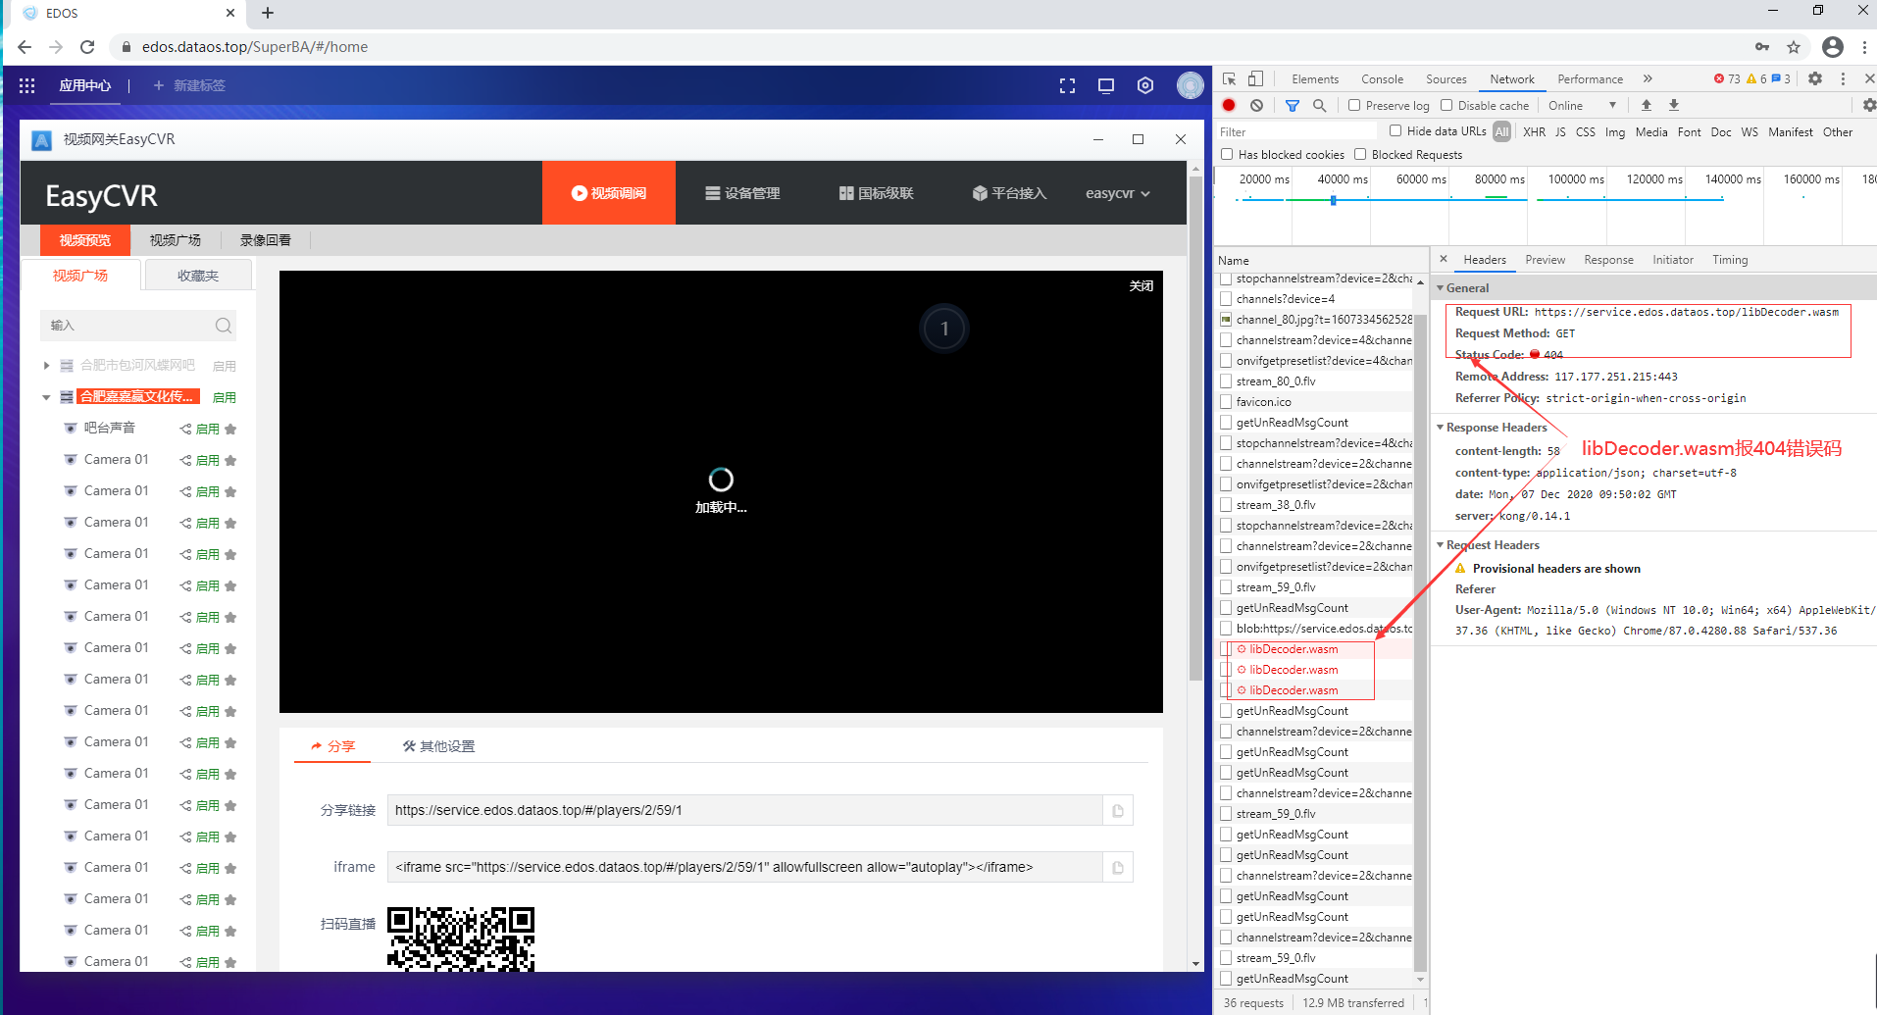
Task: Collapse the 合肥嘉嘉文化传 device tree node
Action: (46, 397)
